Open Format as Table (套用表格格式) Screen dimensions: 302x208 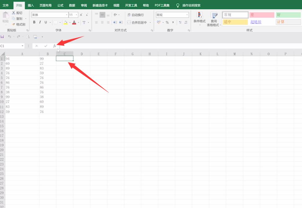click(214, 19)
